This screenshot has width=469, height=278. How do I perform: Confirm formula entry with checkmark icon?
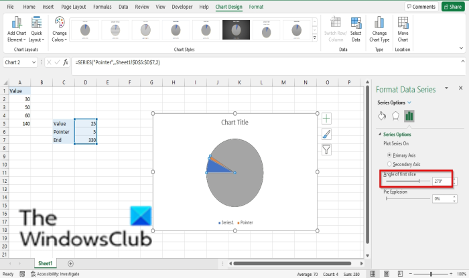point(57,62)
